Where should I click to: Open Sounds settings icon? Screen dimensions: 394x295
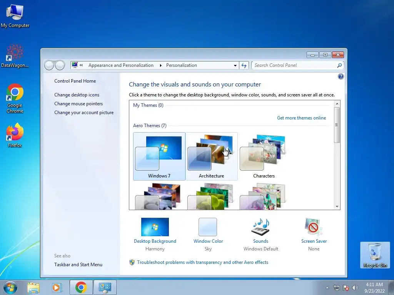point(260,227)
